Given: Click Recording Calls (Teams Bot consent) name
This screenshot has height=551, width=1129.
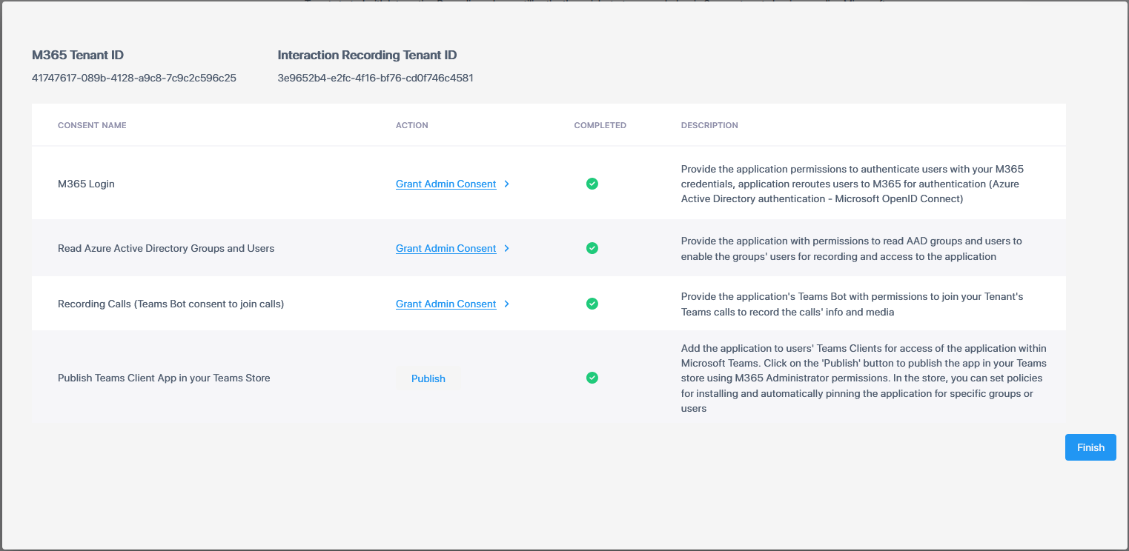Looking at the screenshot, I should [171, 304].
